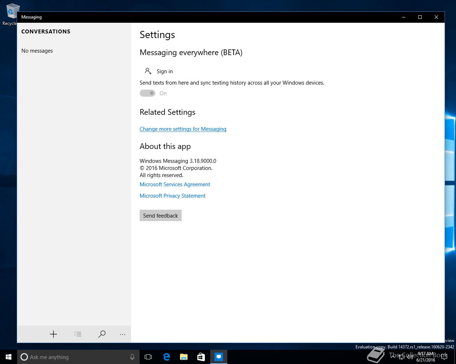Click the volume speaker tray icon
This screenshot has width=456, height=364.
coord(410,357)
